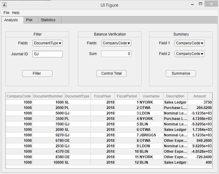Select the cell with amount 1.7384e+03
This screenshot has height=174, width=219.
(200, 130)
